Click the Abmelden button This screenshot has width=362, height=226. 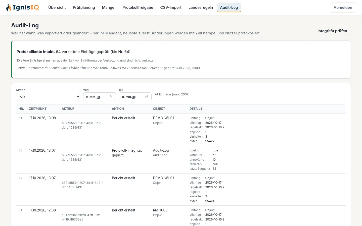tap(343, 8)
